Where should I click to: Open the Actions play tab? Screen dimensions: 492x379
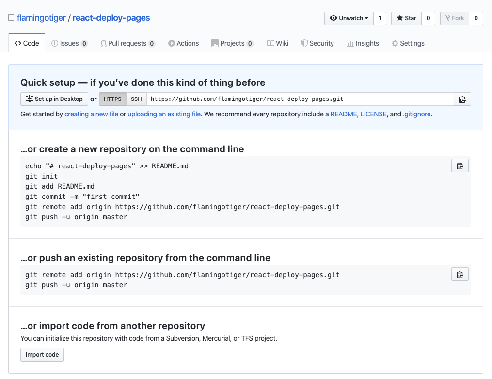point(183,43)
